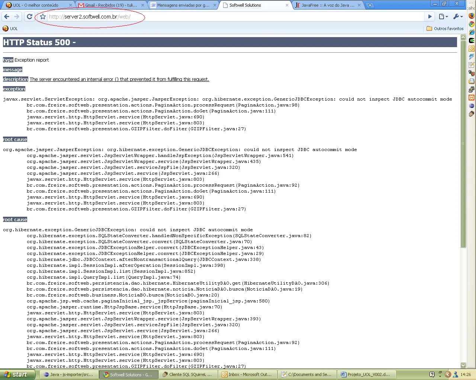Viewport: 476px width, 380px height.
Task: Click the vertical scrollbar down arrow
Action: pos(463,365)
